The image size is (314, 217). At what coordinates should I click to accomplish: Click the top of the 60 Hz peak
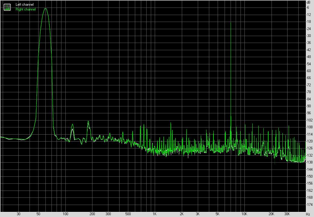(45, 9)
